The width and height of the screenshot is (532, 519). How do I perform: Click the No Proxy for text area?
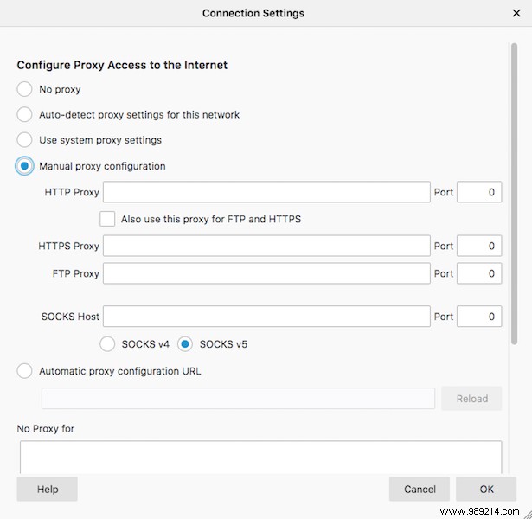pos(260,458)
